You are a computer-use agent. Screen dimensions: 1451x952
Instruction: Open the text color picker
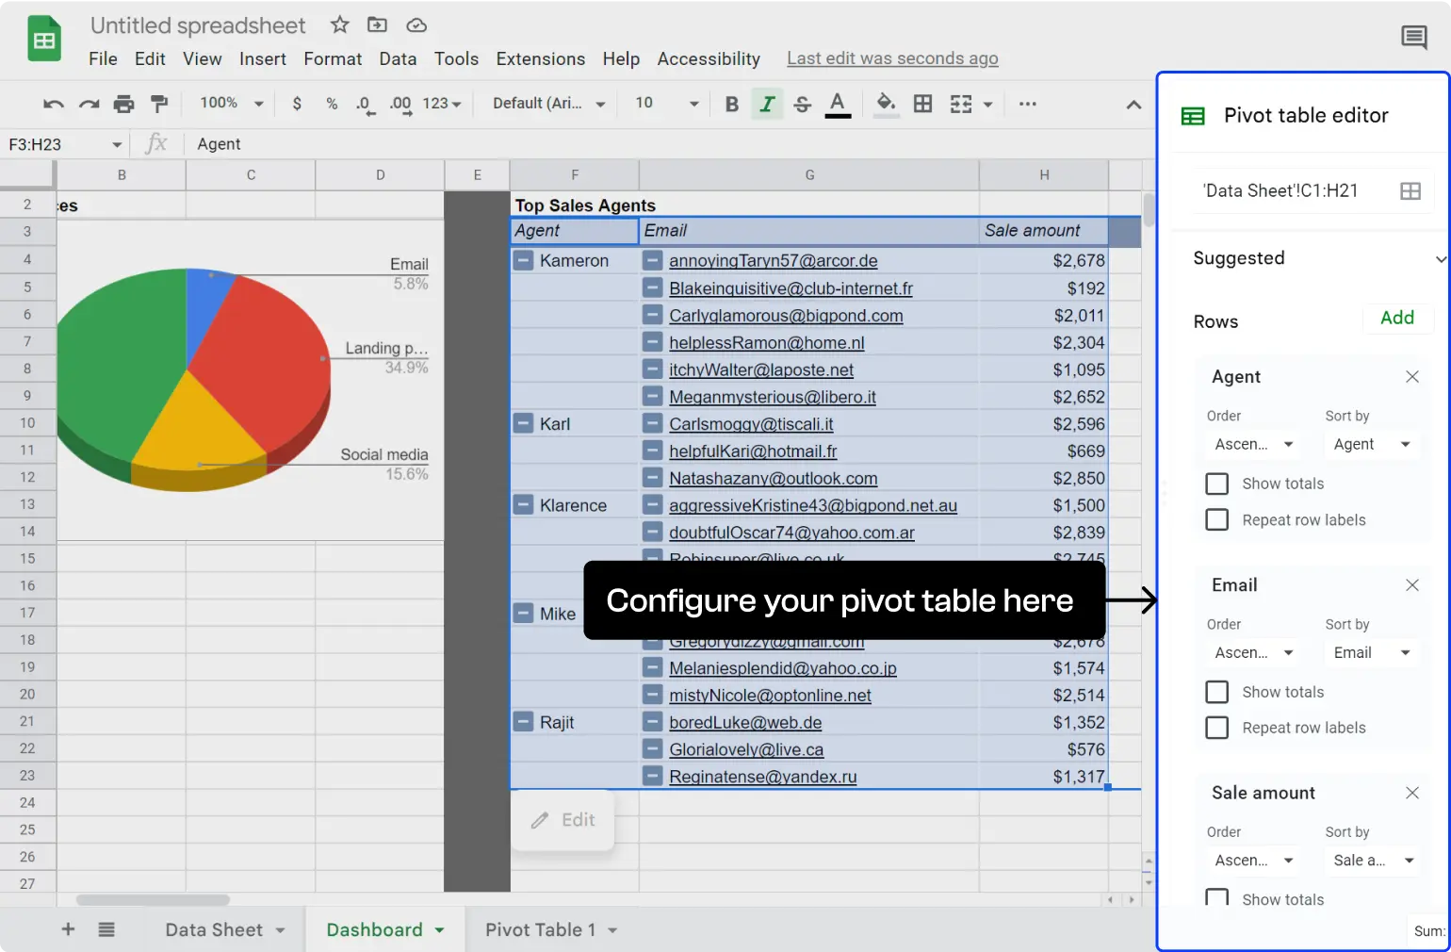coord(838,104)
